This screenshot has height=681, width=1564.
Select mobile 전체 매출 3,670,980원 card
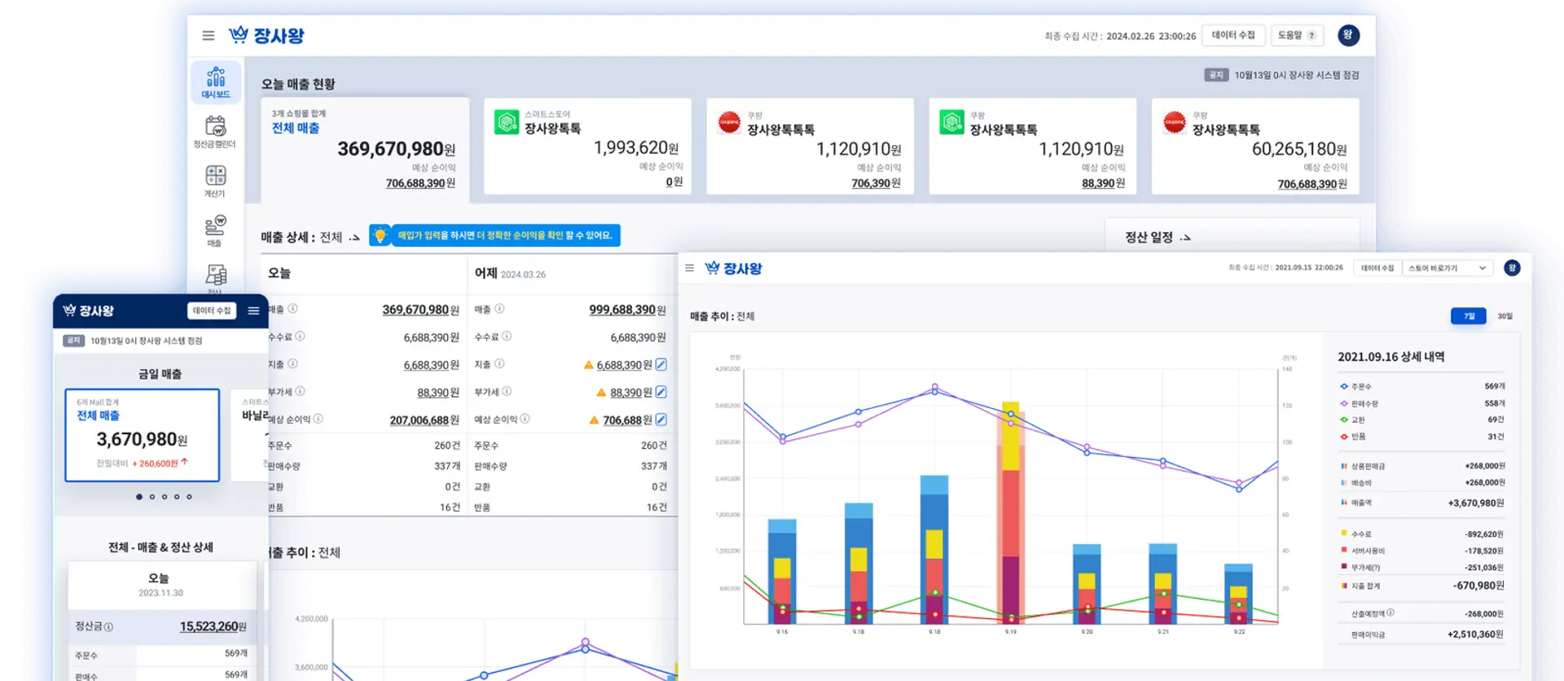(143, 435)
